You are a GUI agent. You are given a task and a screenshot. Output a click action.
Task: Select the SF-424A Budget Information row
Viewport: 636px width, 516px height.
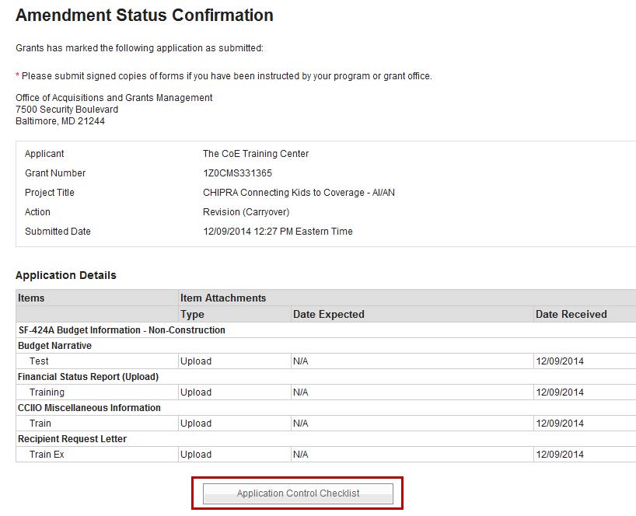122,330
